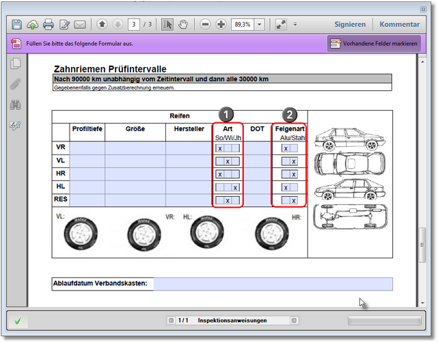Screen dimensions: 438x343
Task: Check the So box in VR Art row
Action: [220, 148]
